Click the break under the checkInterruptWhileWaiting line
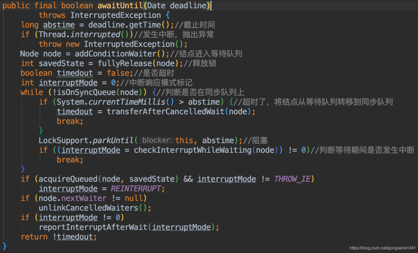Image resolution: width=418 pixels, height=253 pixels. click(x=70, y=160)
